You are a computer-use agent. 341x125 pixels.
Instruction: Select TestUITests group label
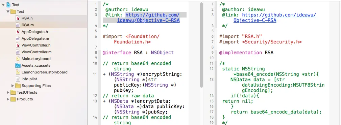27,93
